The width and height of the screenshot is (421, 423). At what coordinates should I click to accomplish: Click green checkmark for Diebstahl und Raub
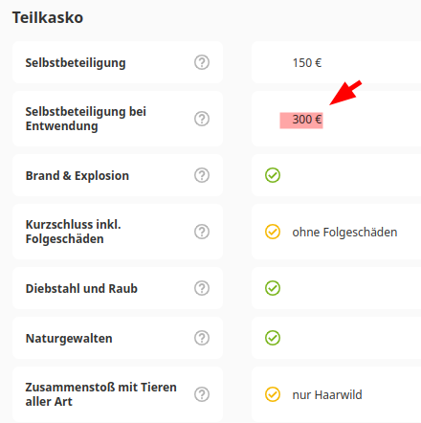273,288
